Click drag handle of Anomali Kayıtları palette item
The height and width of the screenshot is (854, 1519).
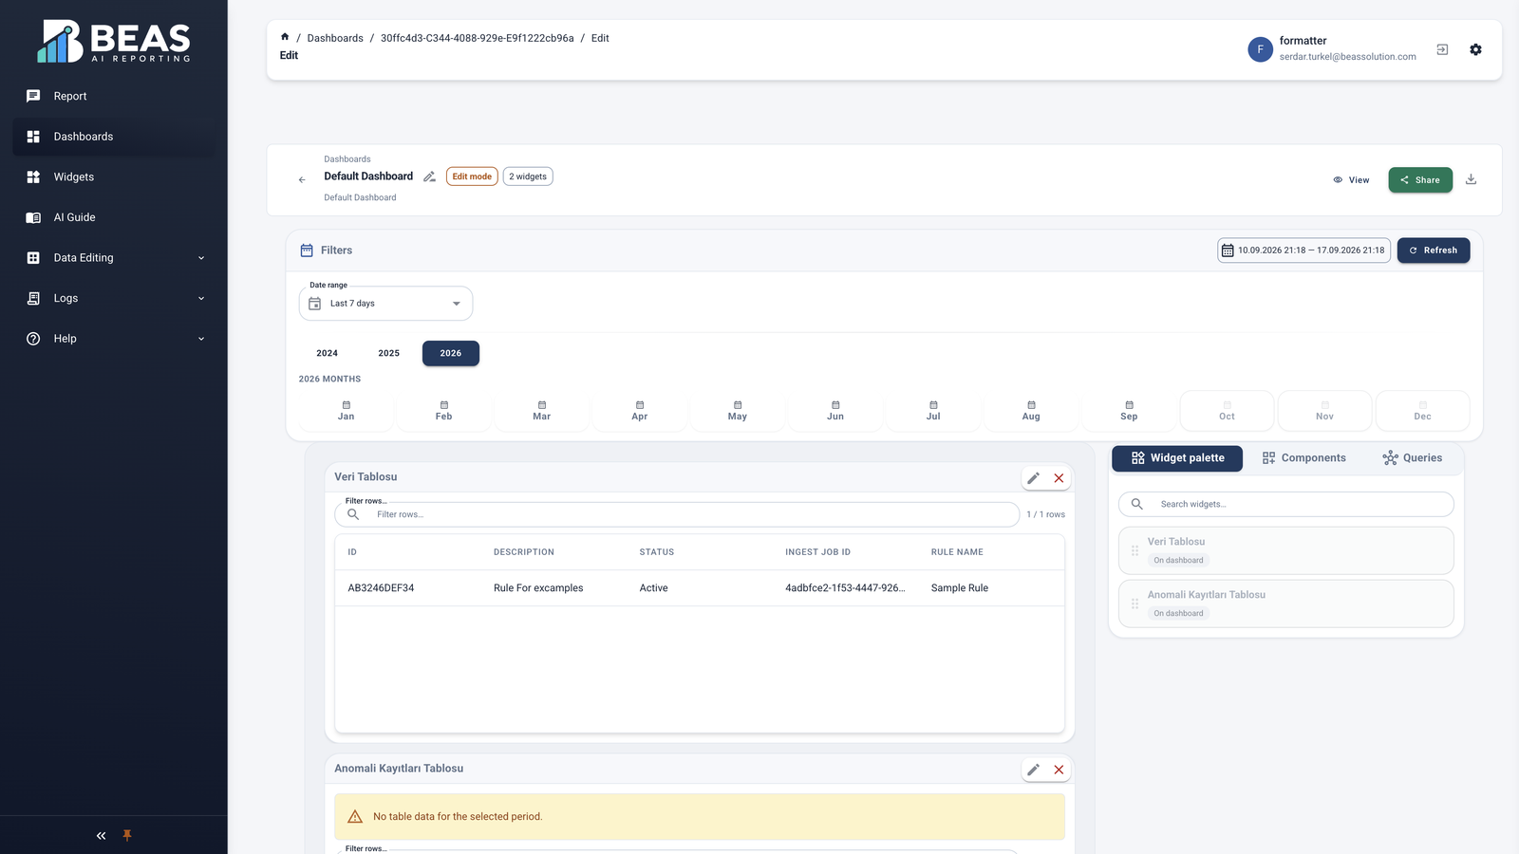[x=1135, y=603]
